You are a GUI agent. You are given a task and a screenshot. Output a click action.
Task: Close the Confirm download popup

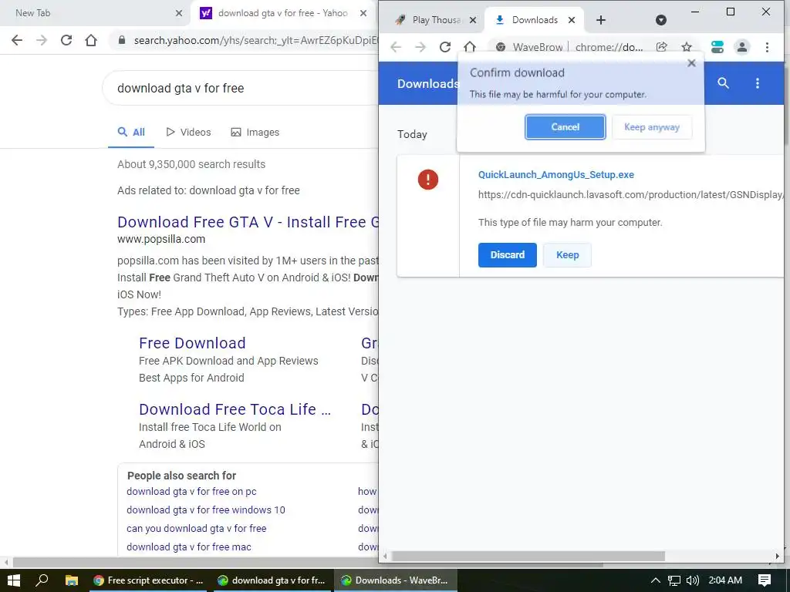(691, 63)
